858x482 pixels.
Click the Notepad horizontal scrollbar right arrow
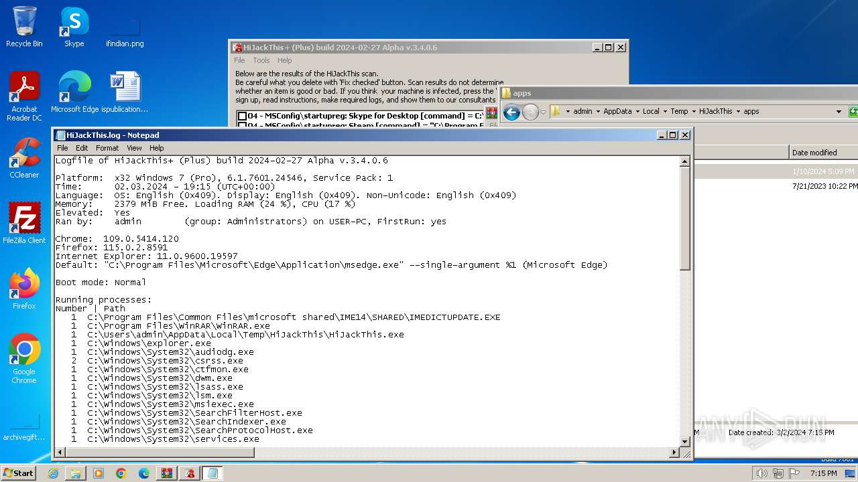pyautogui.click(x=674, y=453)
